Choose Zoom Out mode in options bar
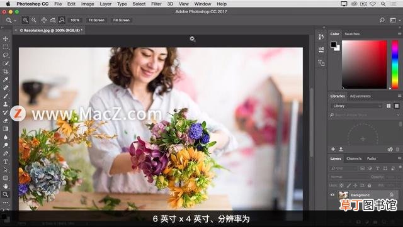Viewport: 403px width, 227px height. tap(33, 20)
